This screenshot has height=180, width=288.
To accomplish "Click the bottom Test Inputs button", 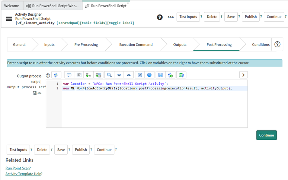I will coord(18,150).
